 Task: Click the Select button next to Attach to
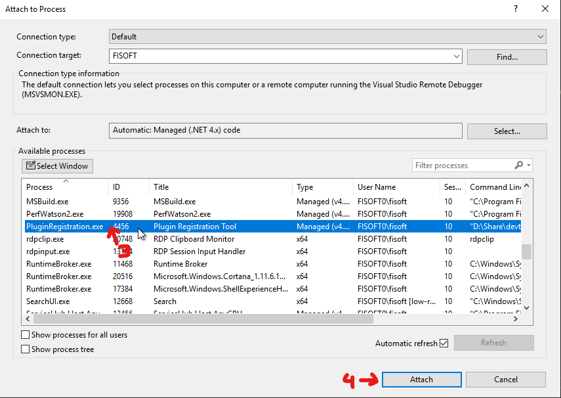pos(507,131)
